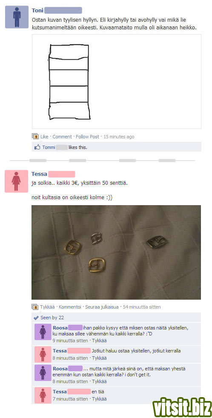Click Seuraa julkaisua link

coord(102,307)
